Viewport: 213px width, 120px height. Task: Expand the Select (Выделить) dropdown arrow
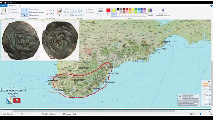click(x=25, y=16)
